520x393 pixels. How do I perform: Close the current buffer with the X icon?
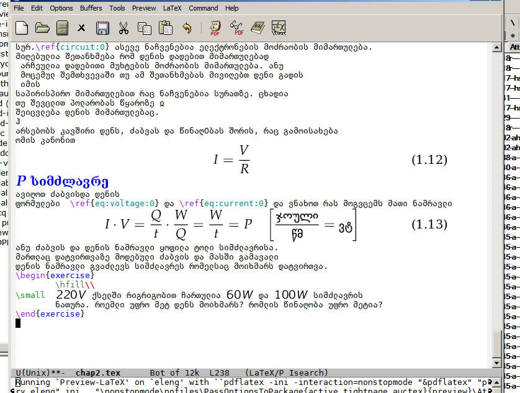(x=82, y=28)
